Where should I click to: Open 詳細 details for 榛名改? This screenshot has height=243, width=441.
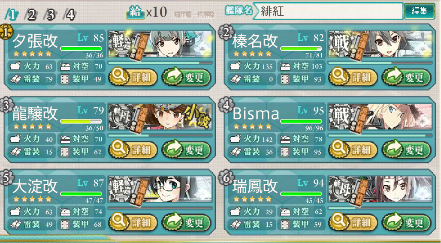[x=353, y=77]
